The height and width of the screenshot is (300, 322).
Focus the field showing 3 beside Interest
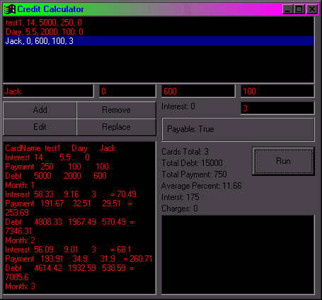coord(277,109)
